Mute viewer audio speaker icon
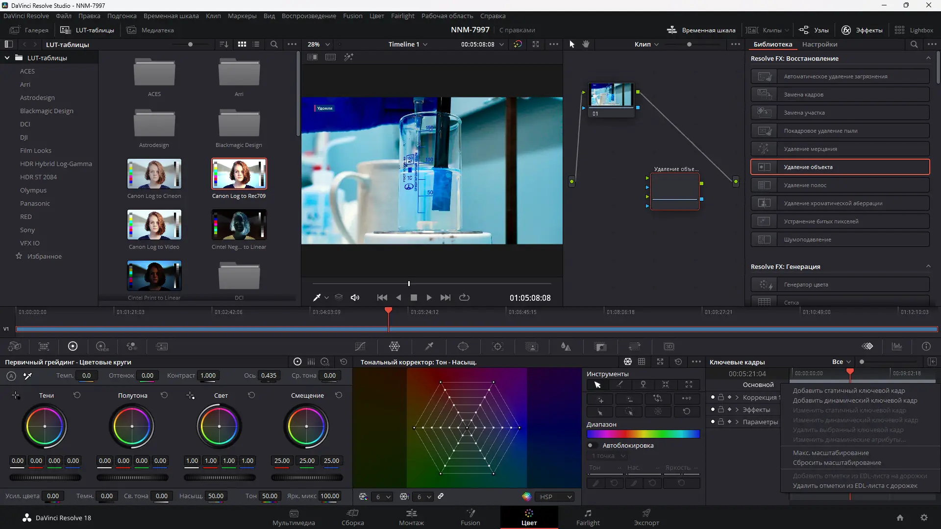941x529 pixels. click(355, 297)
